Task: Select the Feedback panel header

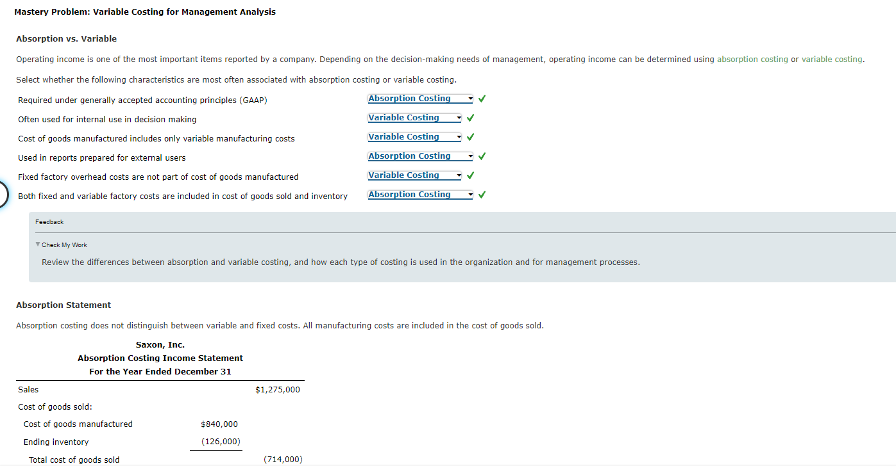Action: coord(49,221)
